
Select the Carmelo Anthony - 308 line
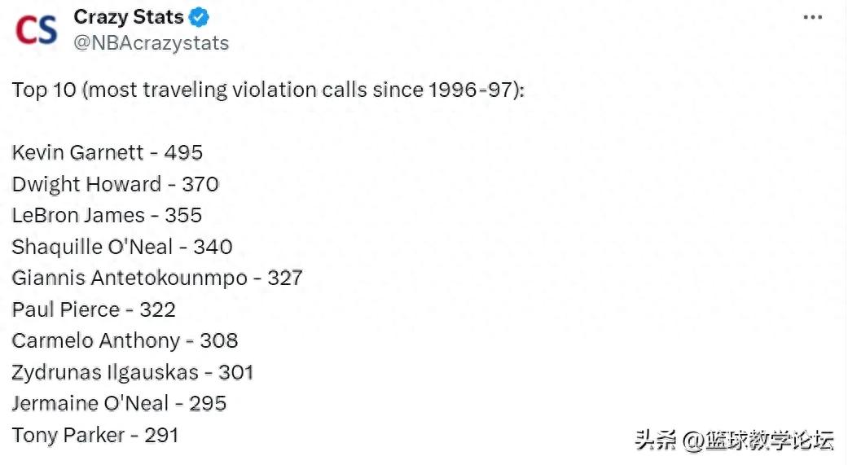[x=125, y=340]
